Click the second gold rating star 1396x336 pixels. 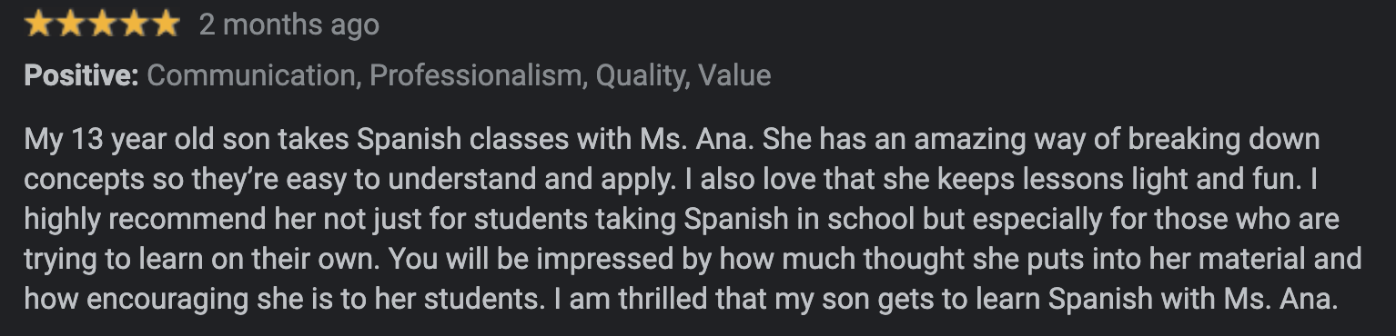pos(71,25)
